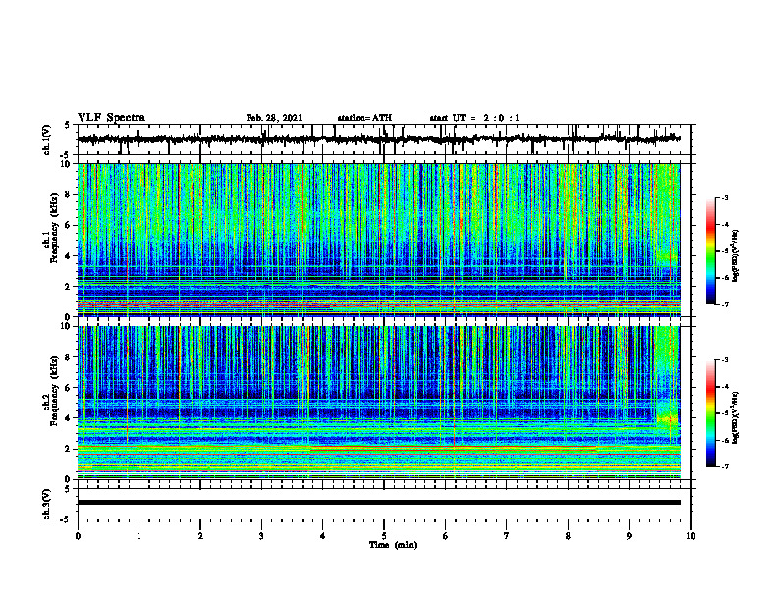778x601 pixels.
Task: Click the "Feb. 28, 2021" date label
Action: pos(274,118)
